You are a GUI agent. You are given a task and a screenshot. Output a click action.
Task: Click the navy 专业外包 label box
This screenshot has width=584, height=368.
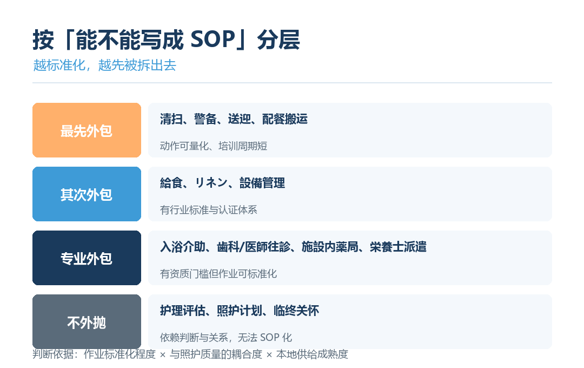87,258
